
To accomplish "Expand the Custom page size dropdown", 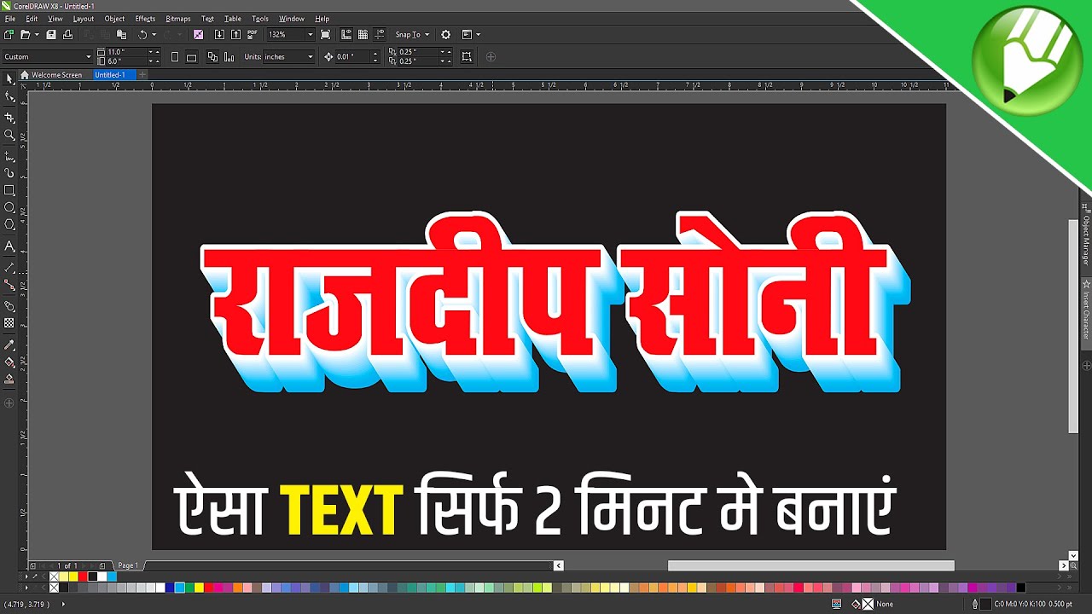I will coord(88,57).
